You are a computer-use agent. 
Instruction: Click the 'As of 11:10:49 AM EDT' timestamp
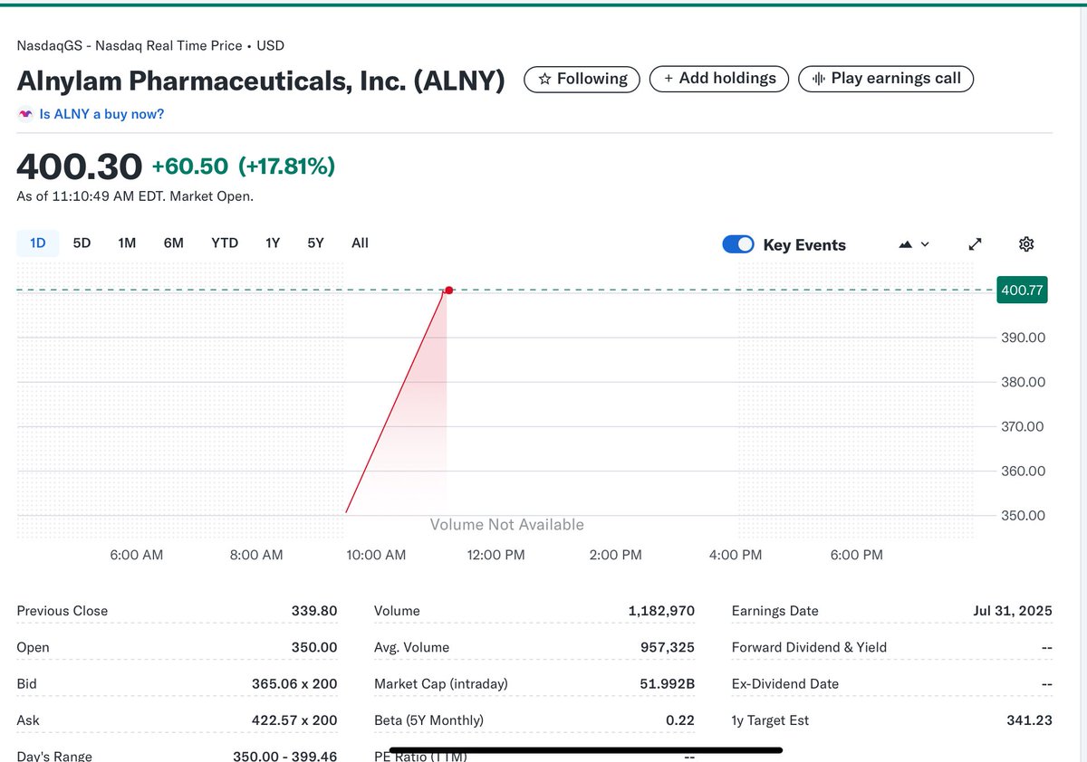[90, 196]
